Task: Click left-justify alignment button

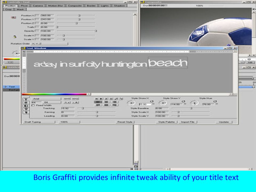Action: (x=98, y=102)
